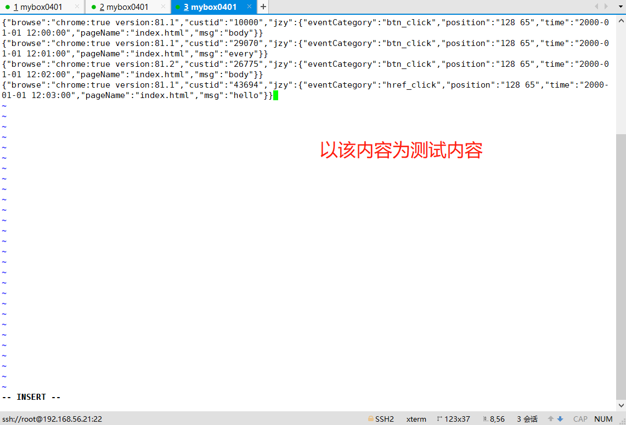Click the xterm terminal type label
The height and width of the screenshot is (425, 626).
click(x=416, y=419)
